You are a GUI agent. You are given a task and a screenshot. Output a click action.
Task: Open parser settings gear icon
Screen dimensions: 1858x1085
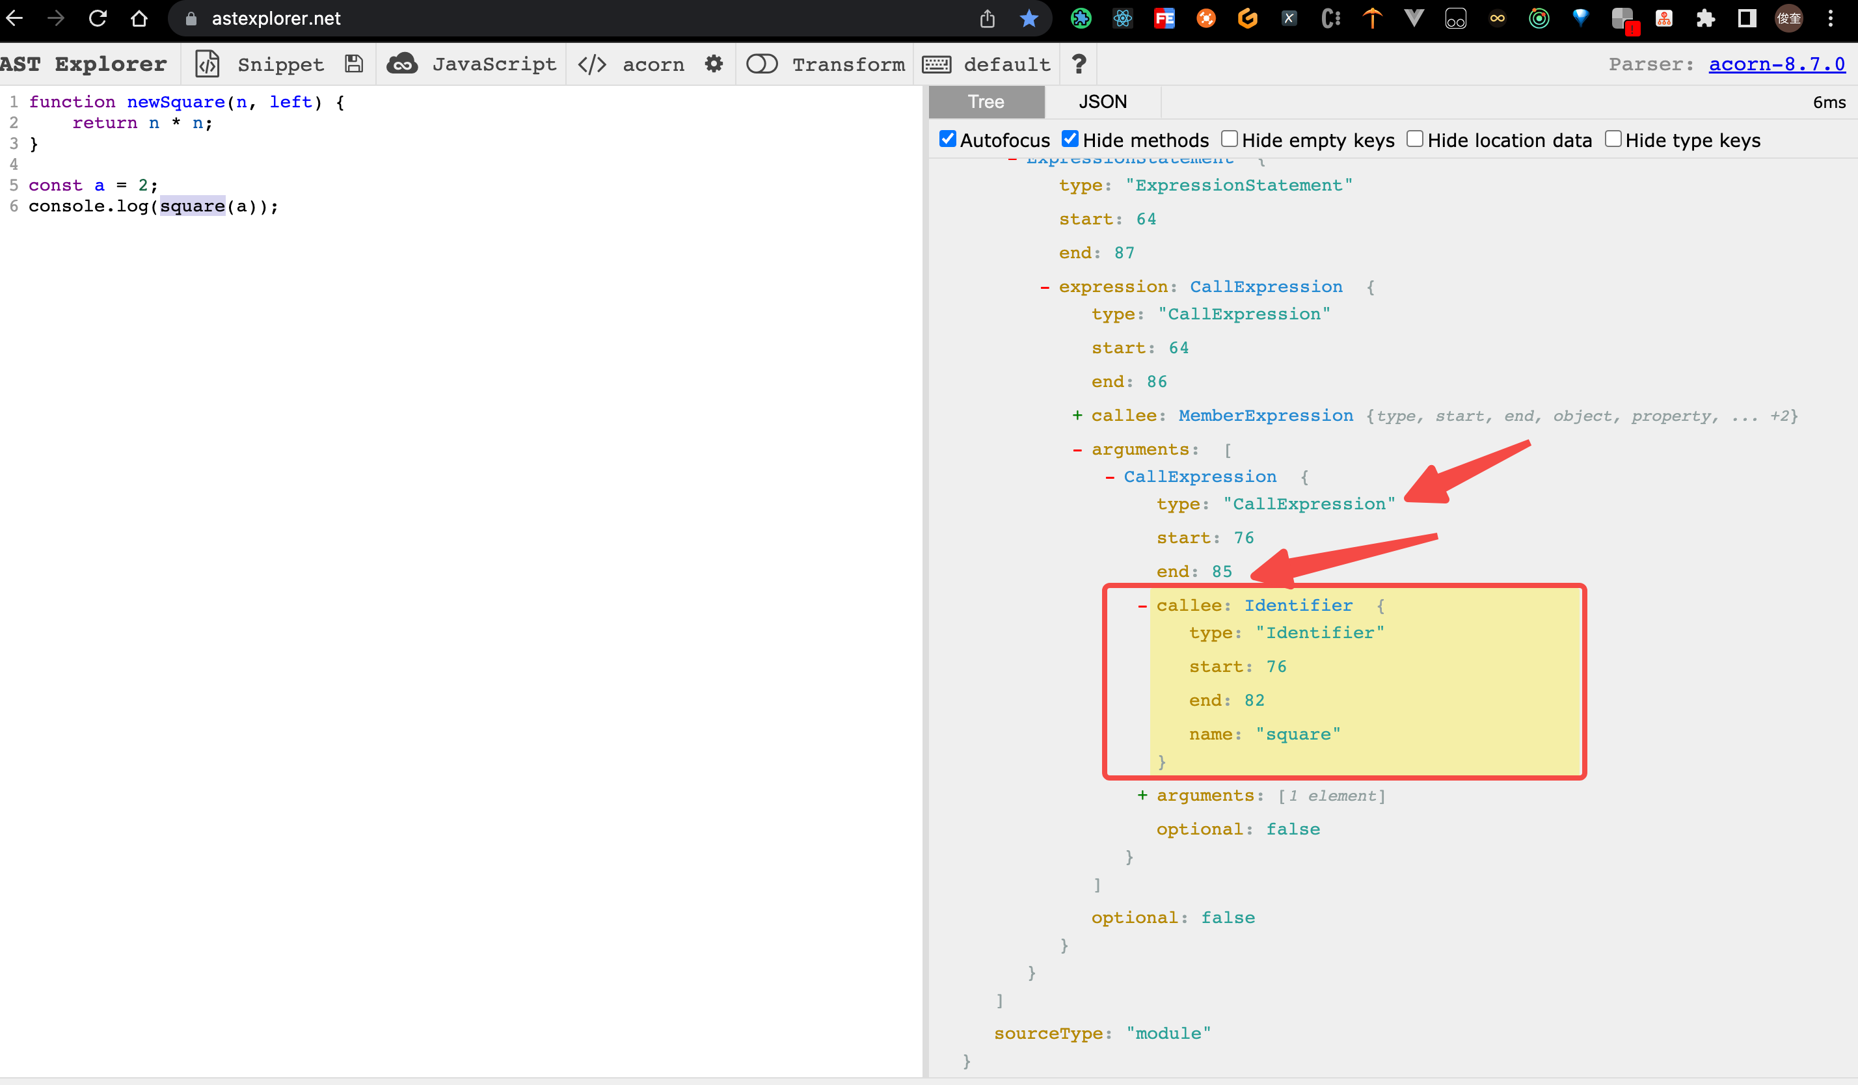pyautogui.click(x=713, y=64)
